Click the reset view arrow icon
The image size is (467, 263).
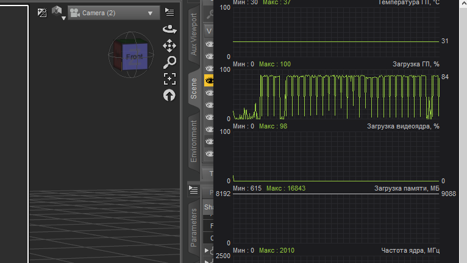pos(169,96)
